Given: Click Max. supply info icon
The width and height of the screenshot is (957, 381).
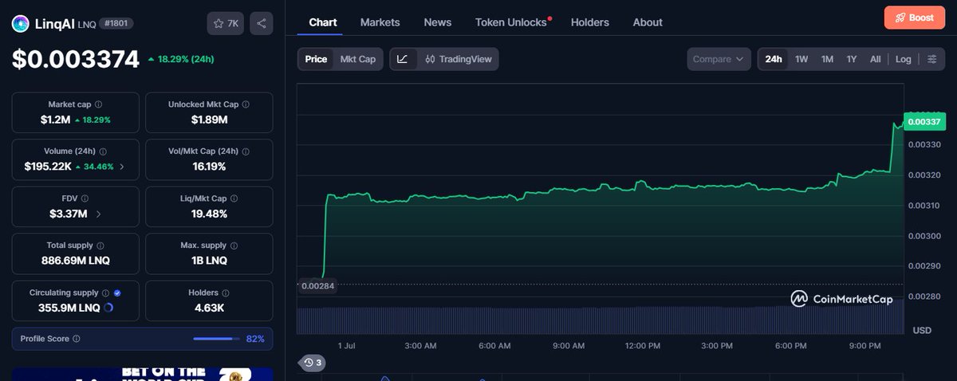Looking at the screenshot, I should click(x=234, y=245).
